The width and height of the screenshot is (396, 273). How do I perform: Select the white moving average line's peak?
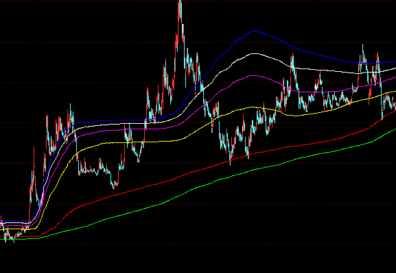[x=254, y=53]
